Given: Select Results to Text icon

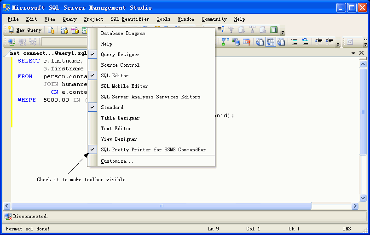Looking at the screenshot, I should coord(260,42).
